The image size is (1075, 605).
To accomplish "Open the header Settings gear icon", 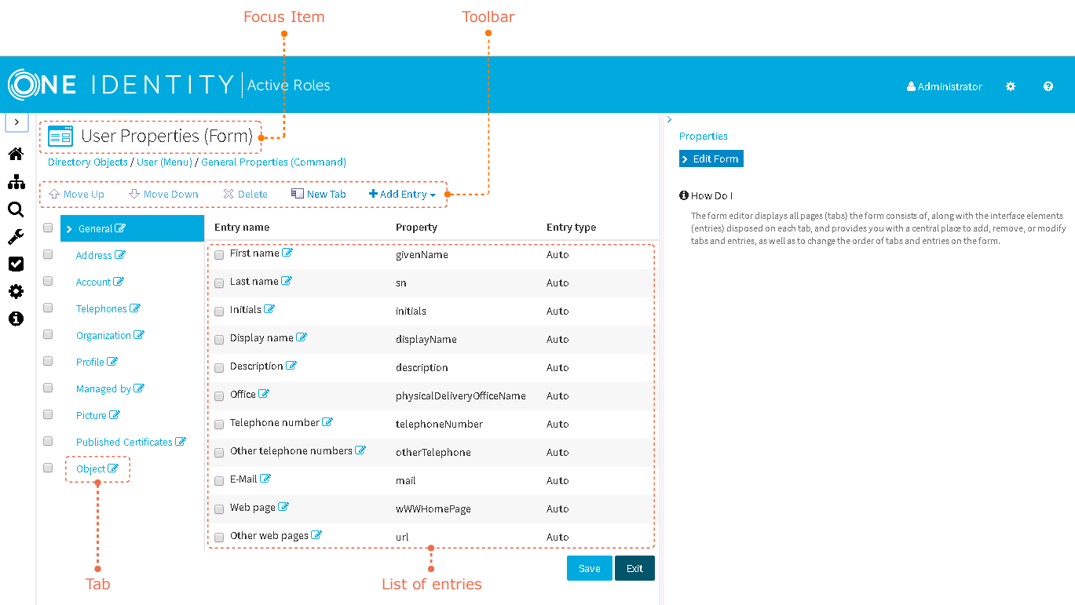I will [x=1011, y=87].
